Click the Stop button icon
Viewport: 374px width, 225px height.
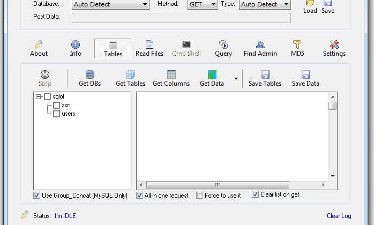(x=45, y=74)
